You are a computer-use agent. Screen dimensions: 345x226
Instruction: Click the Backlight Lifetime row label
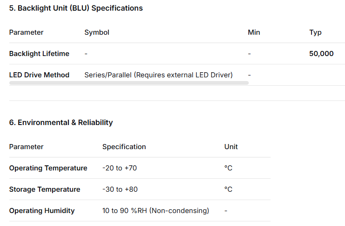click(39, 54)
